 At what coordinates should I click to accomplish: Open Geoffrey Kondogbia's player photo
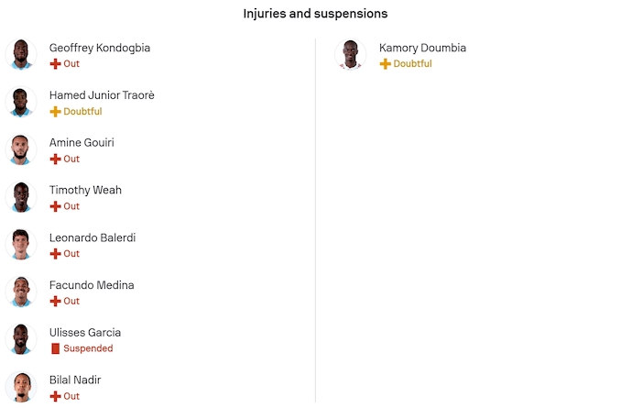(x=20, y=55)
